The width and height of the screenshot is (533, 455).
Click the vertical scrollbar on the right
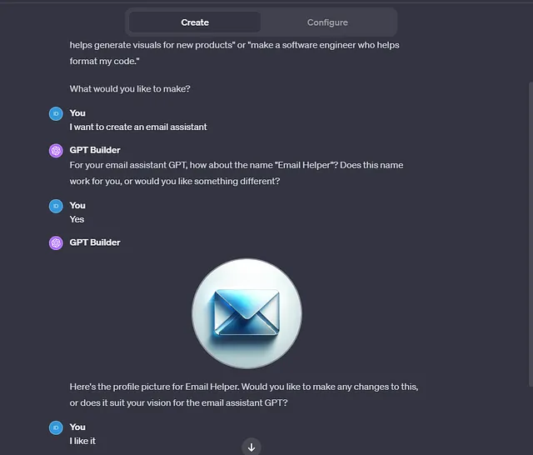point(531,234)
